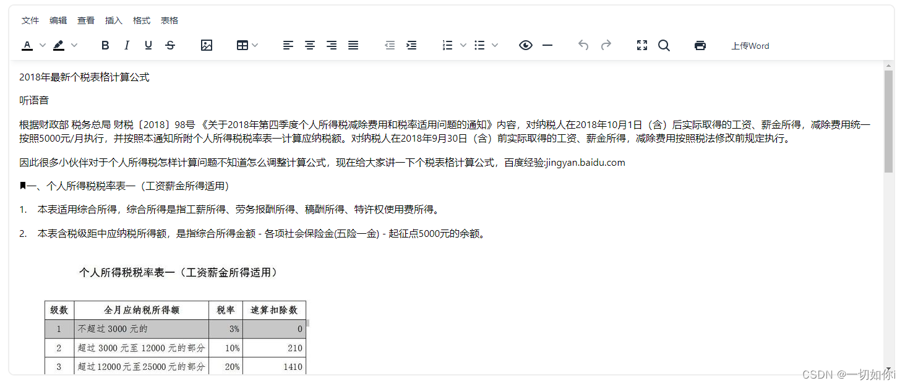Open the 表格 menu
905x386 pixels.
pos(169,20)
